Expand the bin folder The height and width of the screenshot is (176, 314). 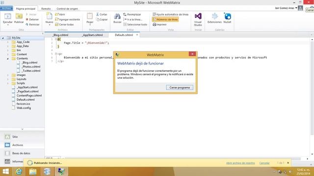tap(8, 50)
